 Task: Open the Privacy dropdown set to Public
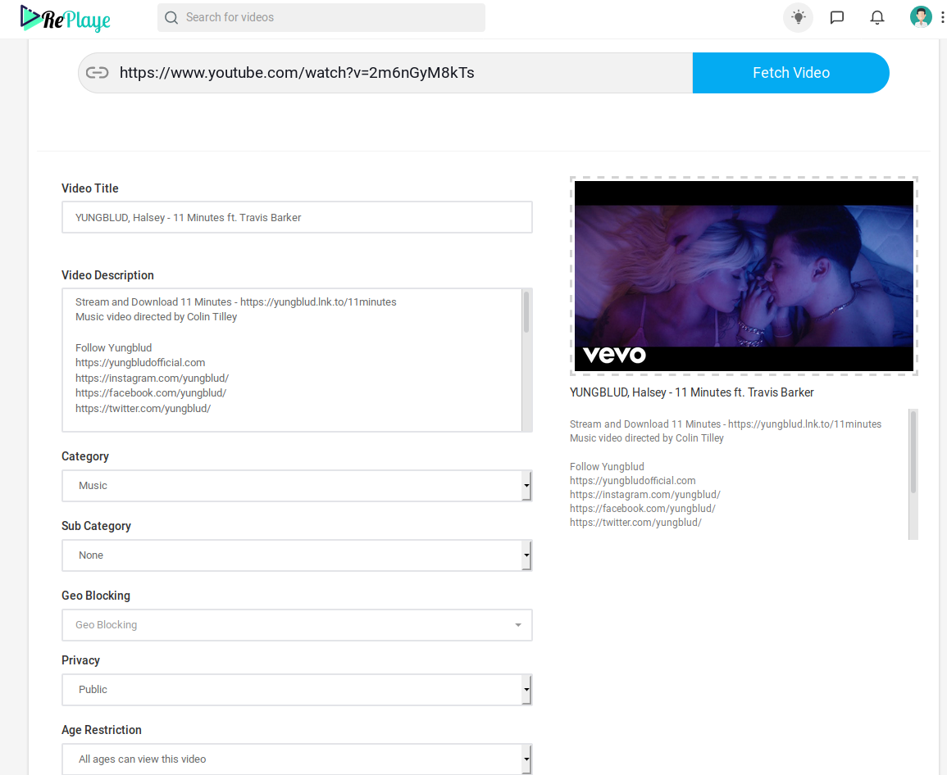297,690
